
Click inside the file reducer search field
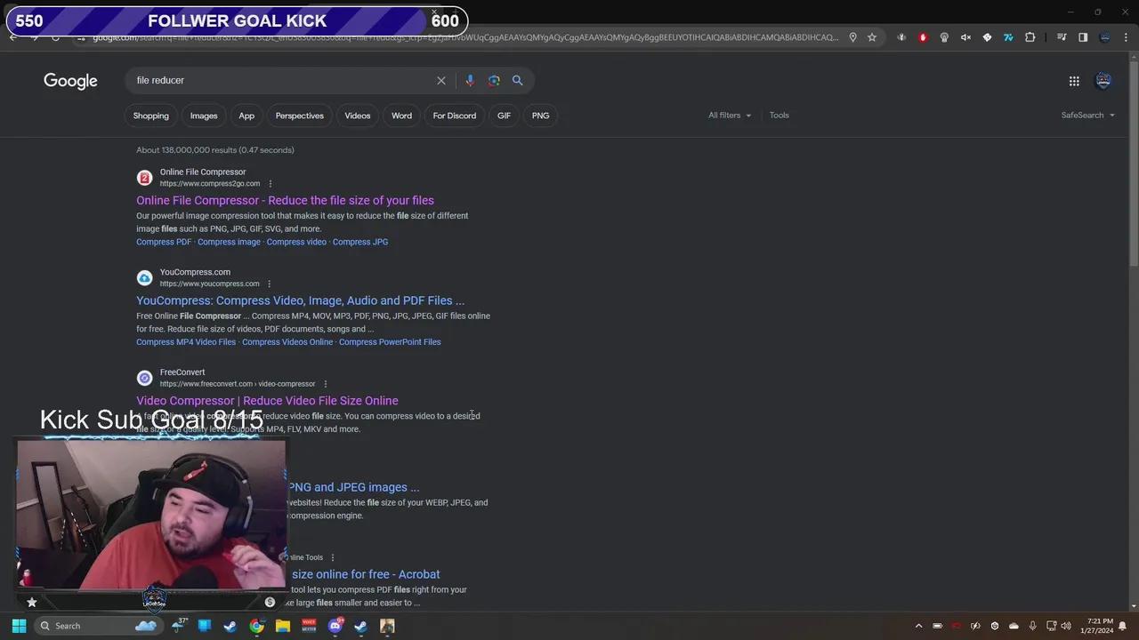point(280,80)
